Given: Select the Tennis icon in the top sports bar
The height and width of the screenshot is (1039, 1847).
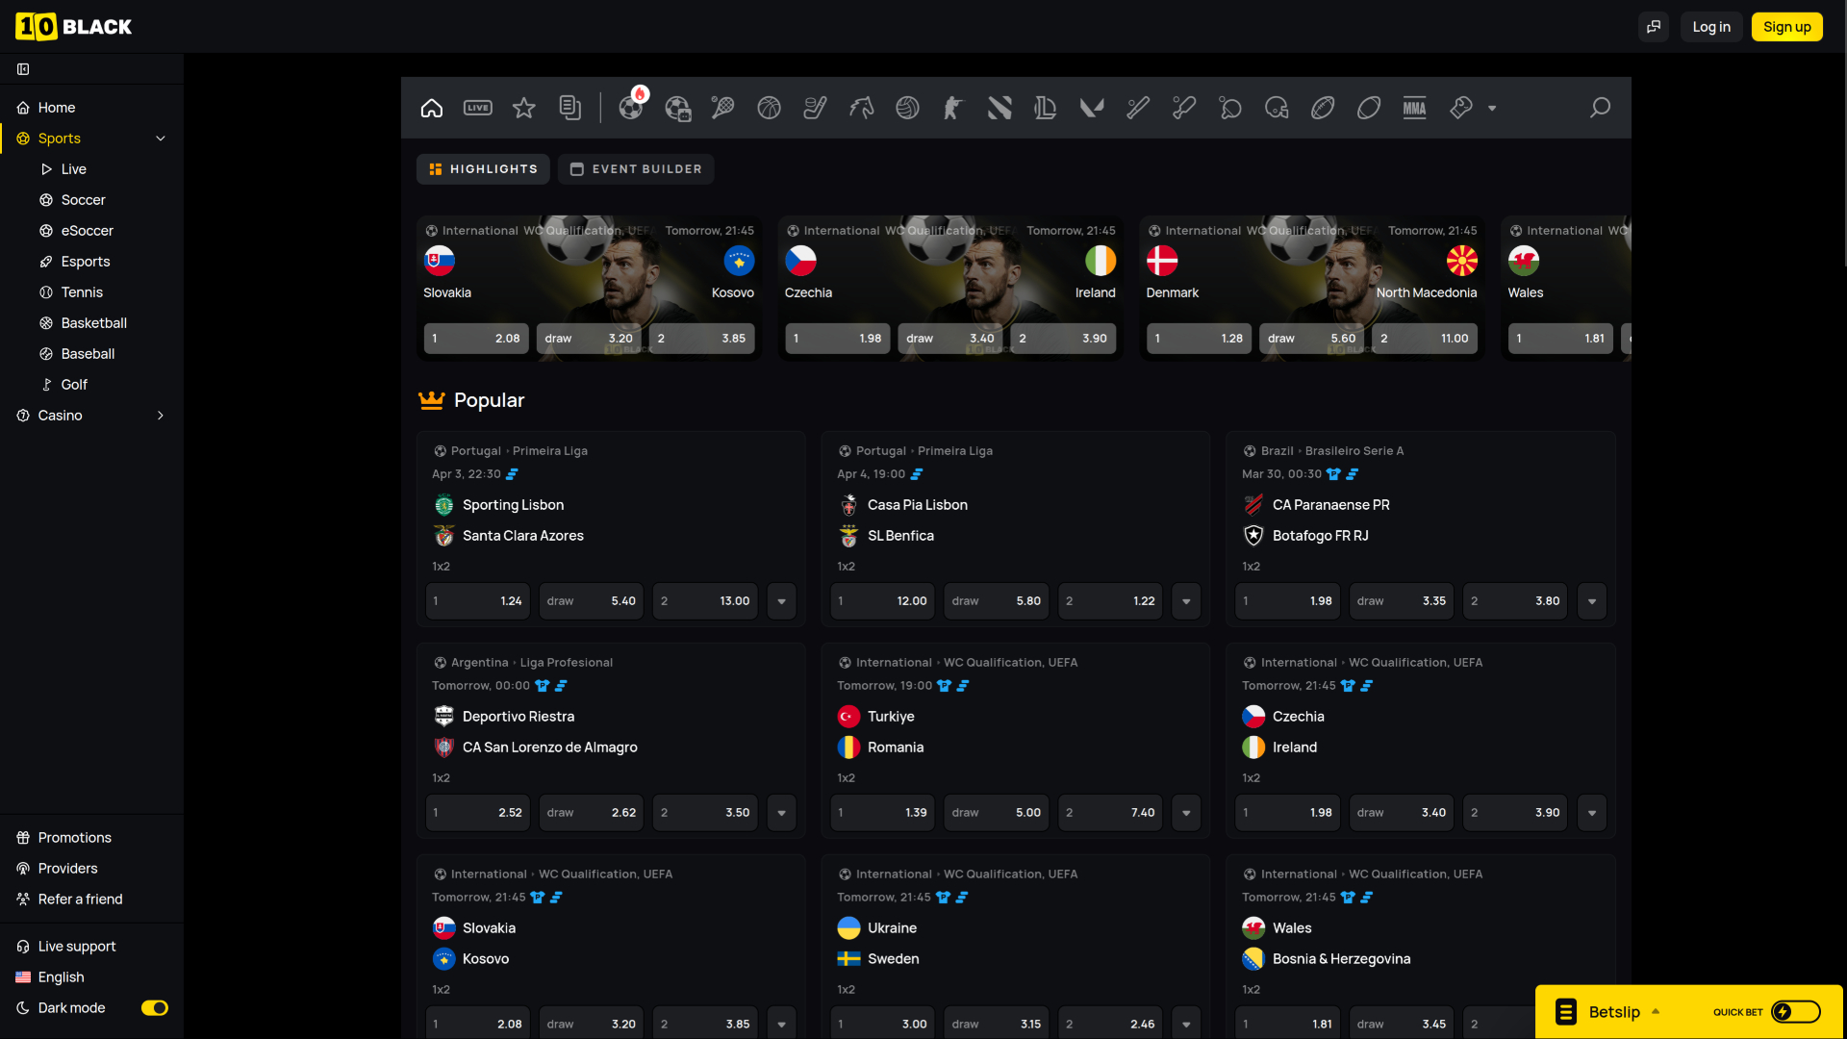Looking at the screenshot, I should (722, 108).
